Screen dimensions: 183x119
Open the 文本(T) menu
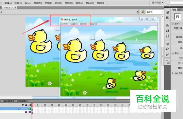(x=48, y=3)
